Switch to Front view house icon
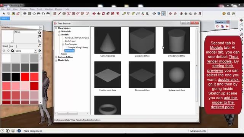The height and width of the screenshot is (137, 244). (34, 14)
